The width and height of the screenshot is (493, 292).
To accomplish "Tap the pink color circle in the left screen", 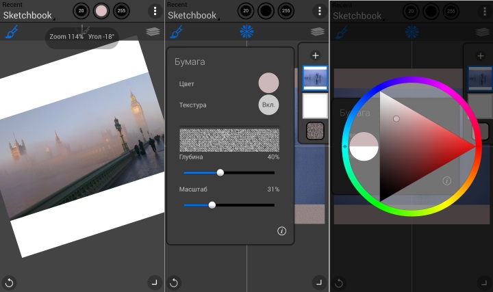I will [101, 11].
